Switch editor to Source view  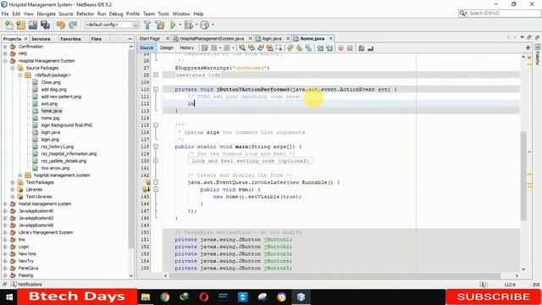click(147, 47)
